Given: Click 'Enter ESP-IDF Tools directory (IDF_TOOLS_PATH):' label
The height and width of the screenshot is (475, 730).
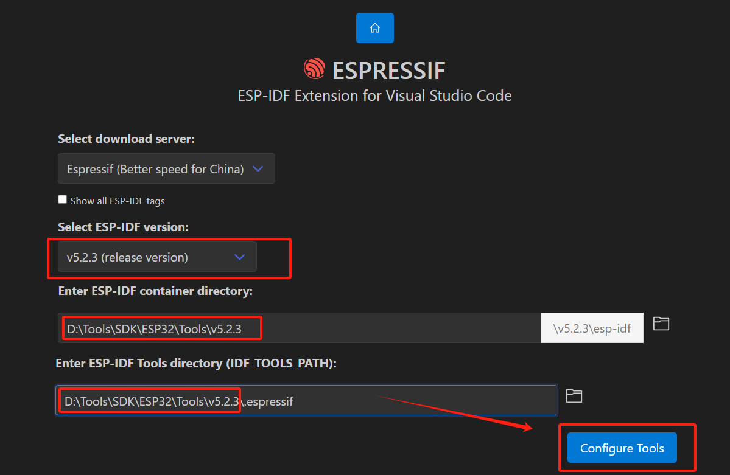Looking at the screenshot, I should click(x=196, y=363).
